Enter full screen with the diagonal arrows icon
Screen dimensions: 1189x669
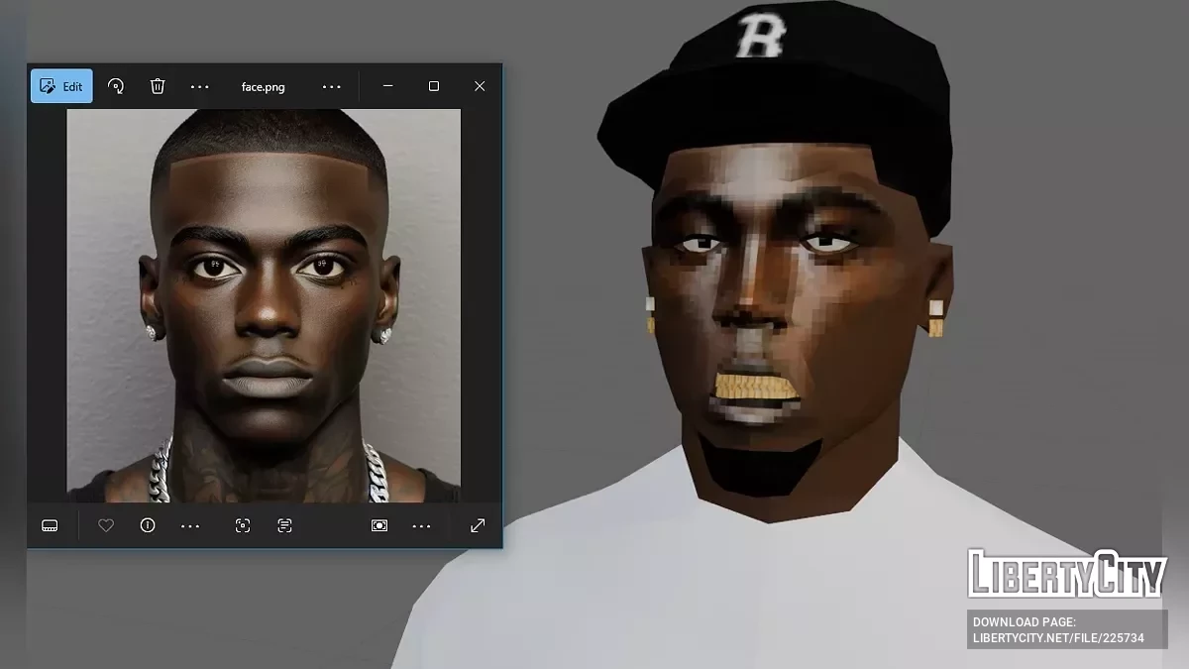(478, 525)
